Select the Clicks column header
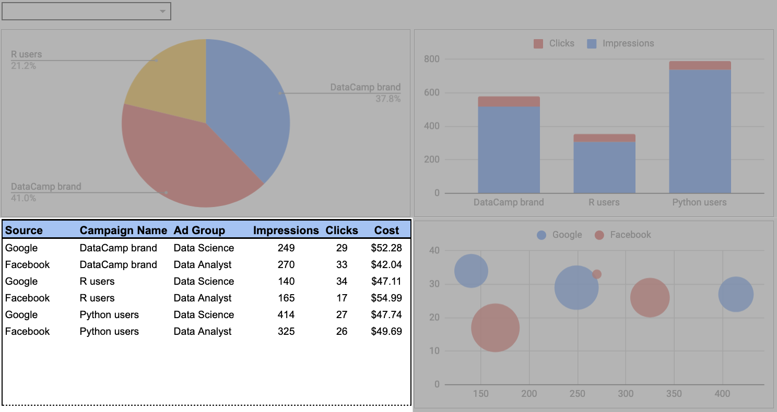 point(342,231)
